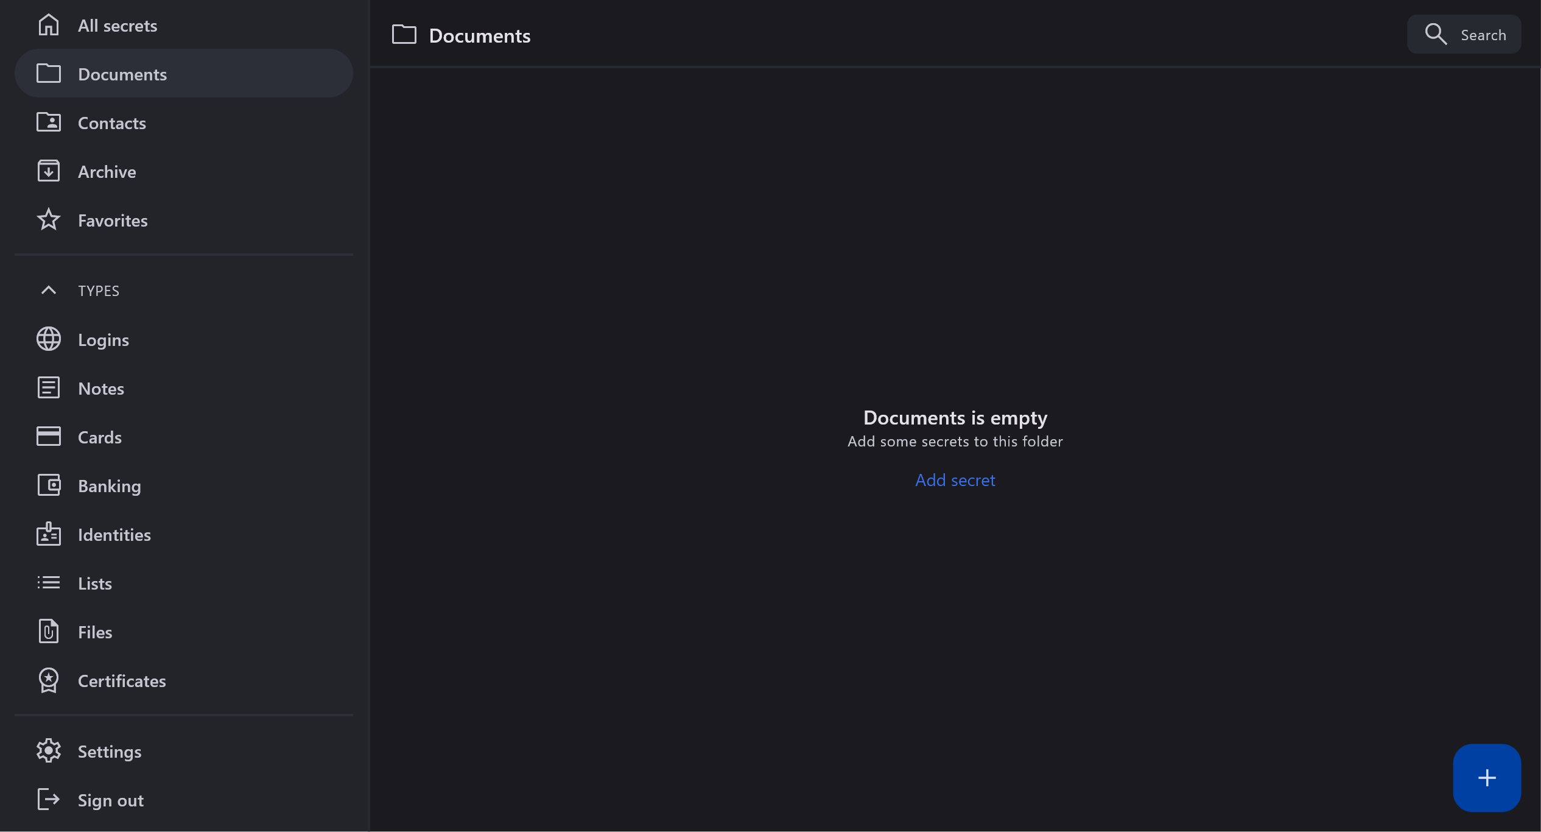Viewport: 1541px width, 832px height.
Task: Open the Lists type
Action: (x=95, y=583)
